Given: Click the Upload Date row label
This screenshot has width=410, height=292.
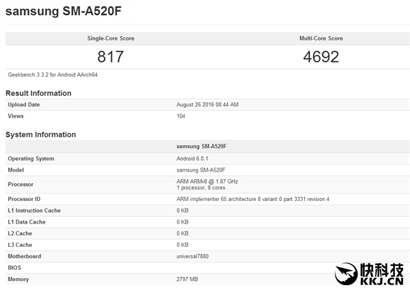Looking at the screenshot, I should tap(24, 105).
